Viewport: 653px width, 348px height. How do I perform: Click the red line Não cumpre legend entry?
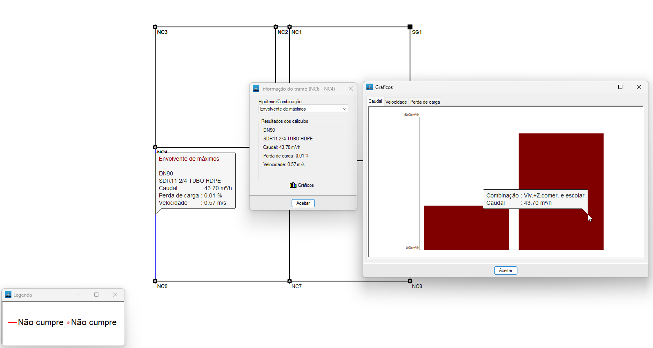point(36,322)
